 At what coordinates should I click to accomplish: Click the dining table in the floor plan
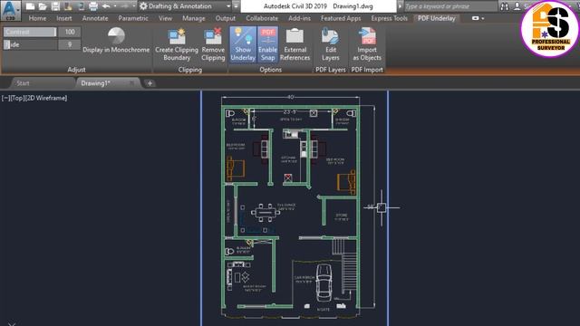(266, 213)
